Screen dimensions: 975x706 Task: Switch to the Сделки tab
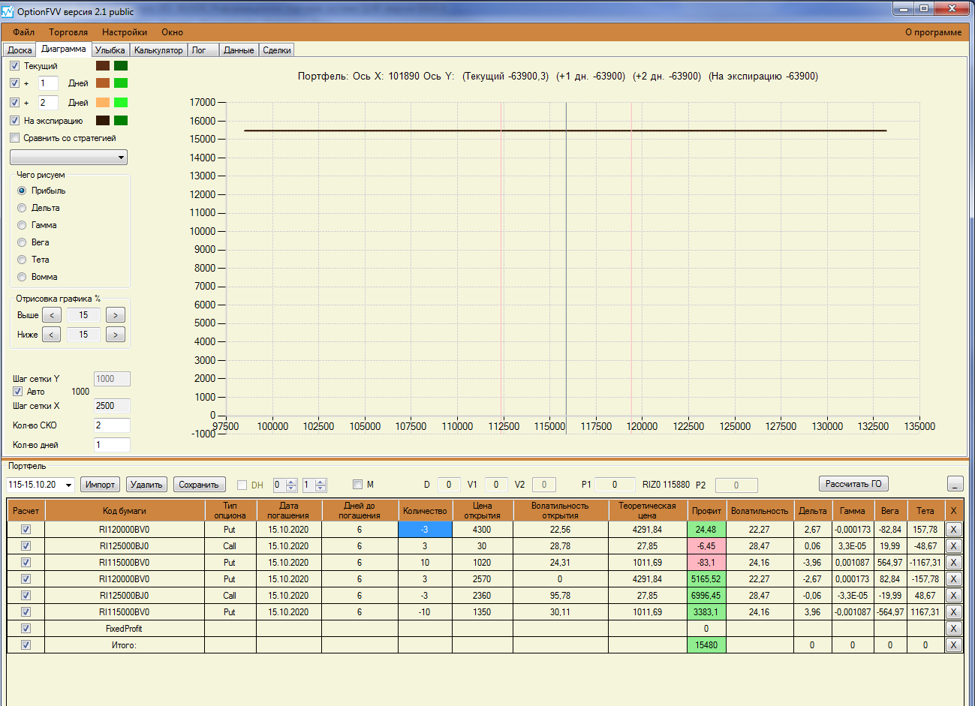277,50
